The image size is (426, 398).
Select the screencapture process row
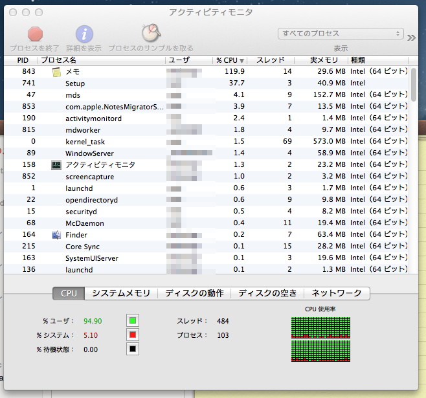click(x=207, y=177)
